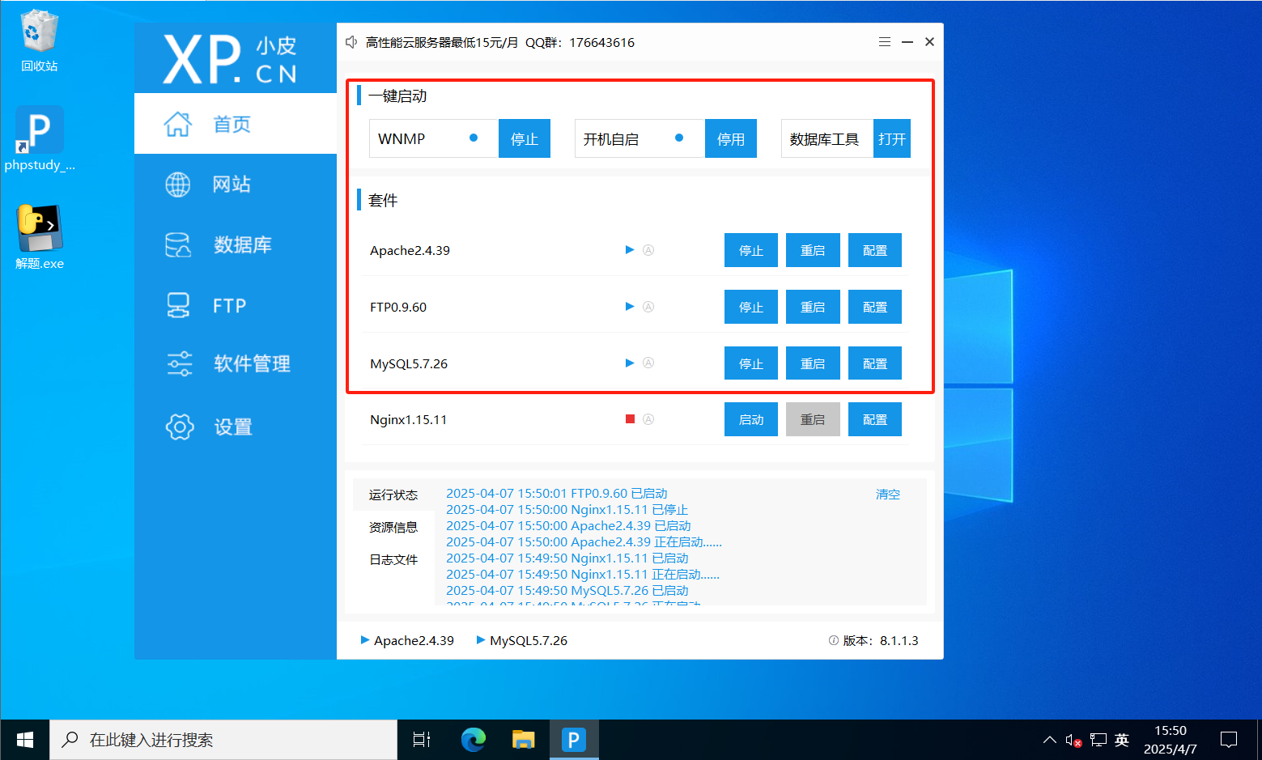This screenshot has height=760, width=1262.
Task: Click the MySQL5.7.26 footer status entry
Action: (x=522, y=640)
